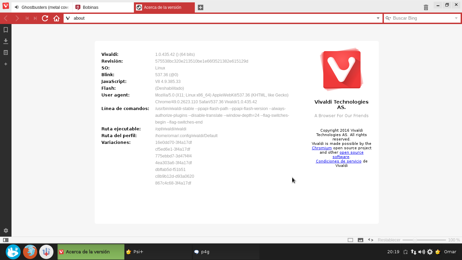Click the /opt/vivaldi/vivaldi executable path
This screenshot has height=260, width=462.
point(171,129)
